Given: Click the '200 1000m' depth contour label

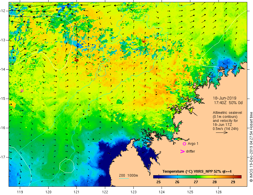Looking at the screenshot, I should pyautogui.click(x=129, y=175).
